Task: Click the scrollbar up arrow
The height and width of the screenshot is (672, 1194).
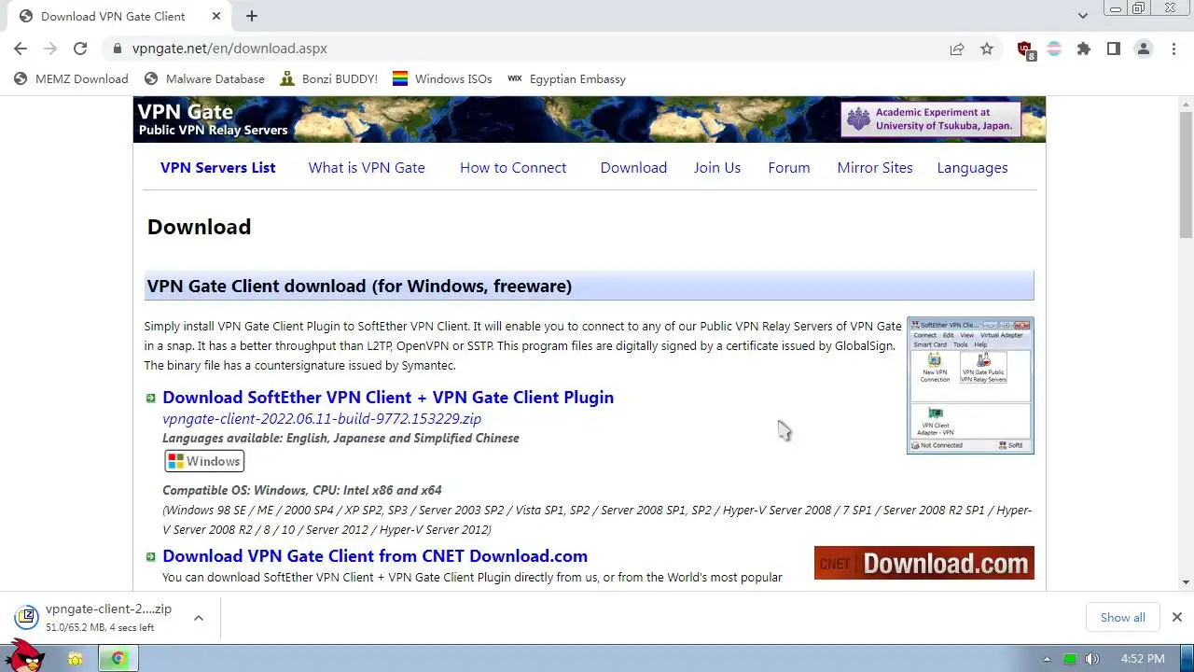Action: coord(1186,104)
